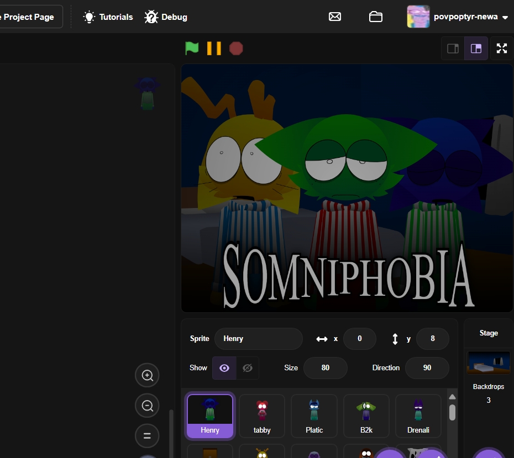Open the messages envelope icon

(x=335, y=17)
